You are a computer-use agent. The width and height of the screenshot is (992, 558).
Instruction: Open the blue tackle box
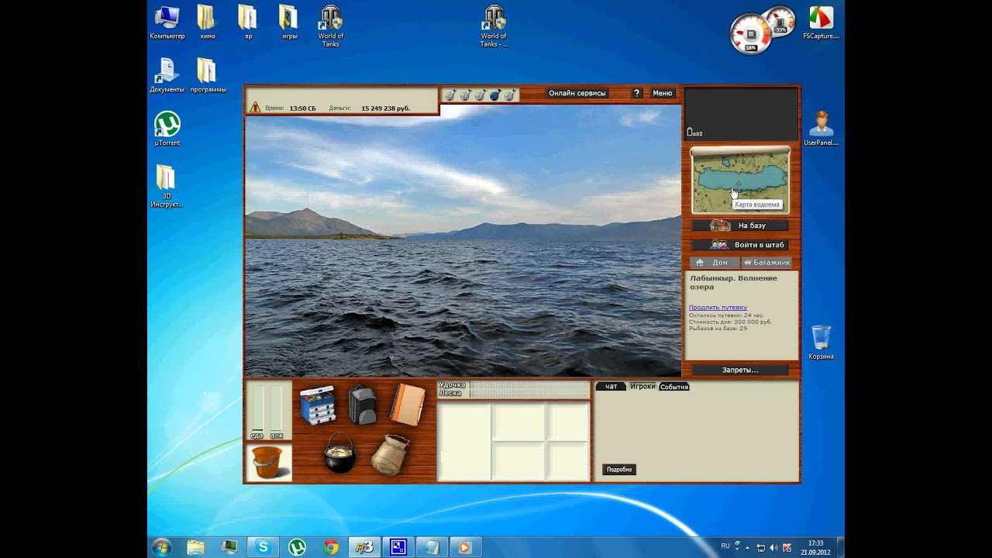coord(318,405)
